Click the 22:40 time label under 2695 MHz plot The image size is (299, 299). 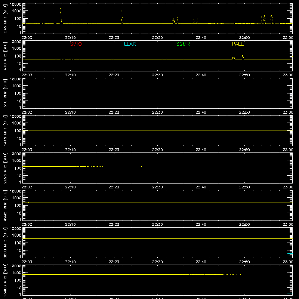pyautogui.click(x=201, y=187)
